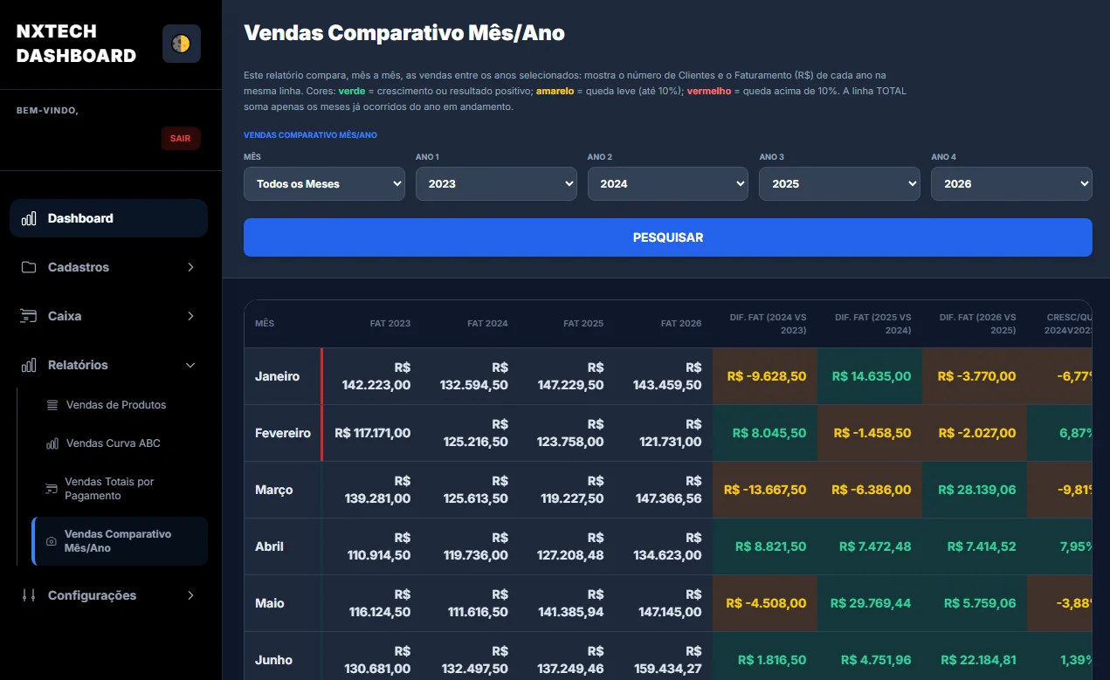Image resolution: width=1110 pixels, height=680 pixels.
Task: Click the DIF. FAT (2024 VS 2023) header
Action: tap(768, 324)
